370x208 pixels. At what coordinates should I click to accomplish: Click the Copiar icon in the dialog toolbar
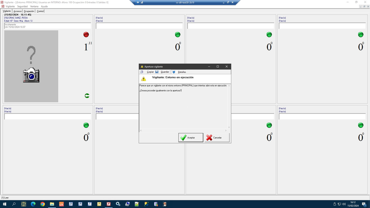(142, 72)
